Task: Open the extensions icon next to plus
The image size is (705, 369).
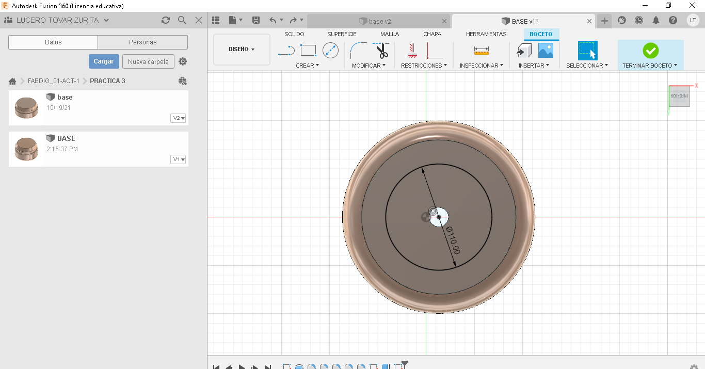Action: tap(622, 20)
